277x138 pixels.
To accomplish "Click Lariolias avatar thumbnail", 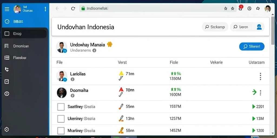I will point(62,76).
